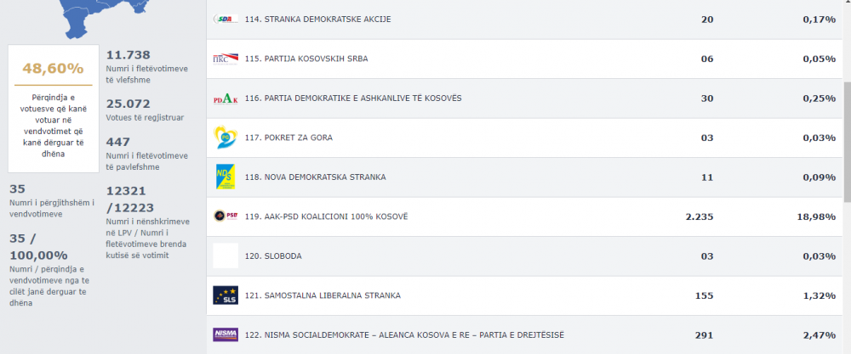Click the Pokret za Gora heart logo

[226, 138]
